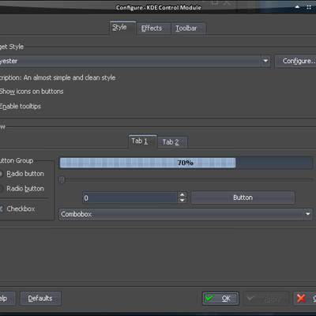Toggle Show icons on buttons option
The image size is (316, 316).
pos(32,92)
